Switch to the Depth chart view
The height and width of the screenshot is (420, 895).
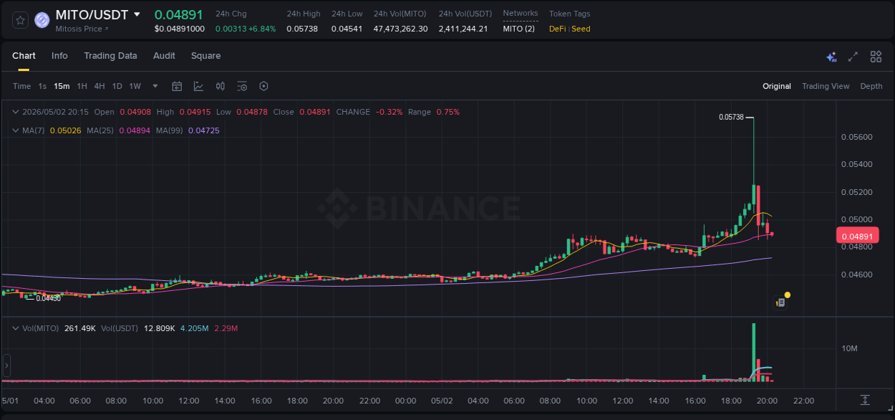871,86
